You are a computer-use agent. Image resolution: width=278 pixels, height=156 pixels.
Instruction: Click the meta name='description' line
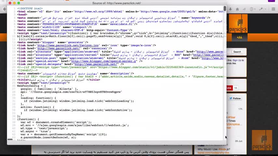pyautogui.click(x=76, y=73)
